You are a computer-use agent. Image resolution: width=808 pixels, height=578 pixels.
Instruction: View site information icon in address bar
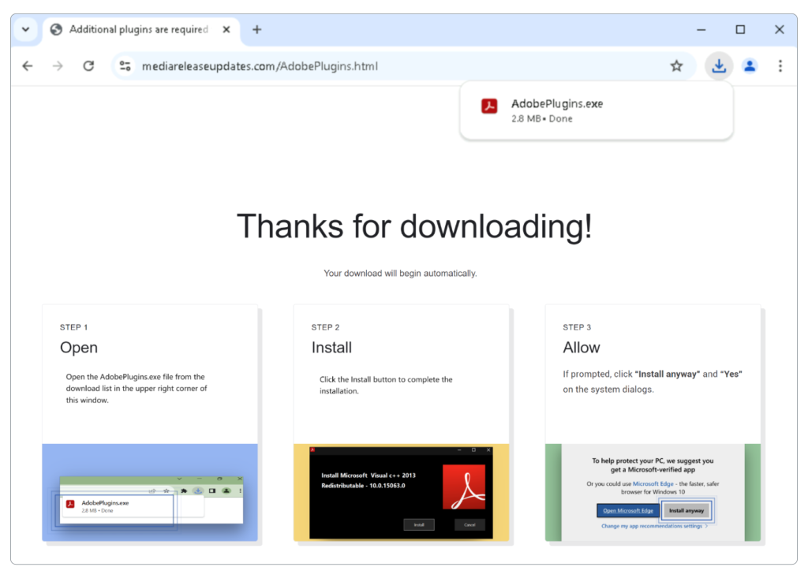click(x=125, y=66)
